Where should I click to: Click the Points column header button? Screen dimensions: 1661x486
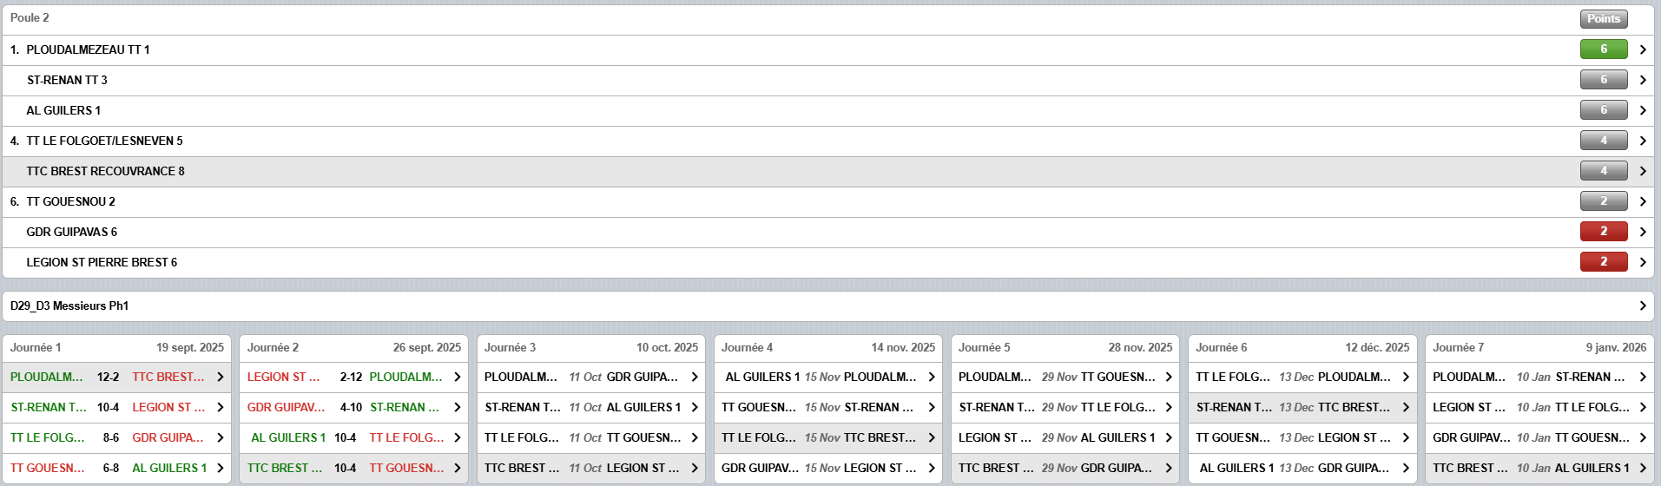click(1603, 19)
